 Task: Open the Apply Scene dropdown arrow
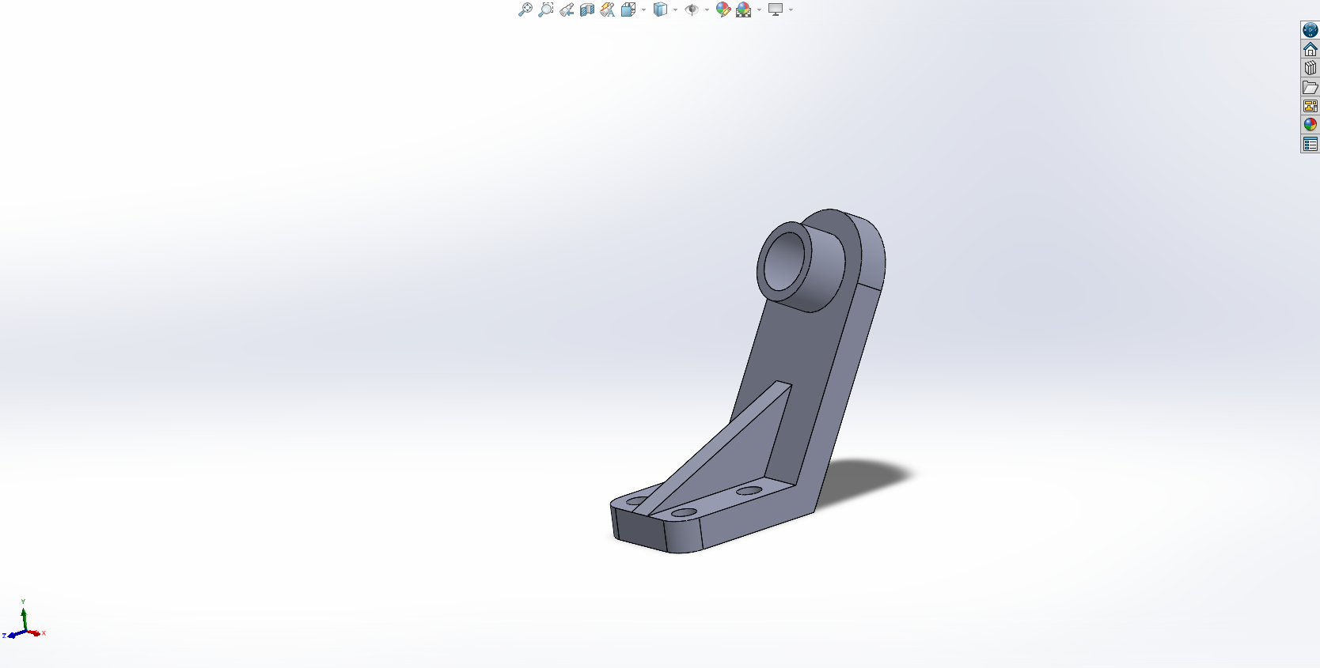[759, 10]
